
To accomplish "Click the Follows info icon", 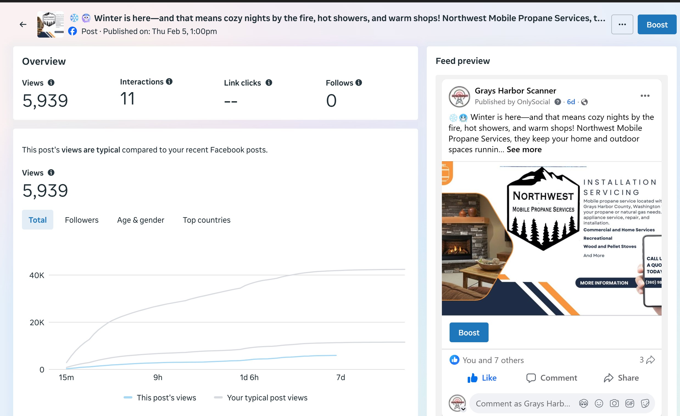I will pyautogui.click(x=358, y=82).
